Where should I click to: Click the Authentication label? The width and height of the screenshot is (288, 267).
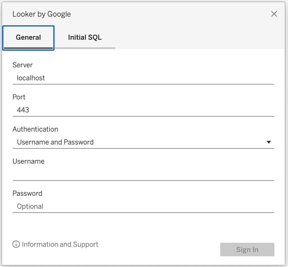coord(35,129)
